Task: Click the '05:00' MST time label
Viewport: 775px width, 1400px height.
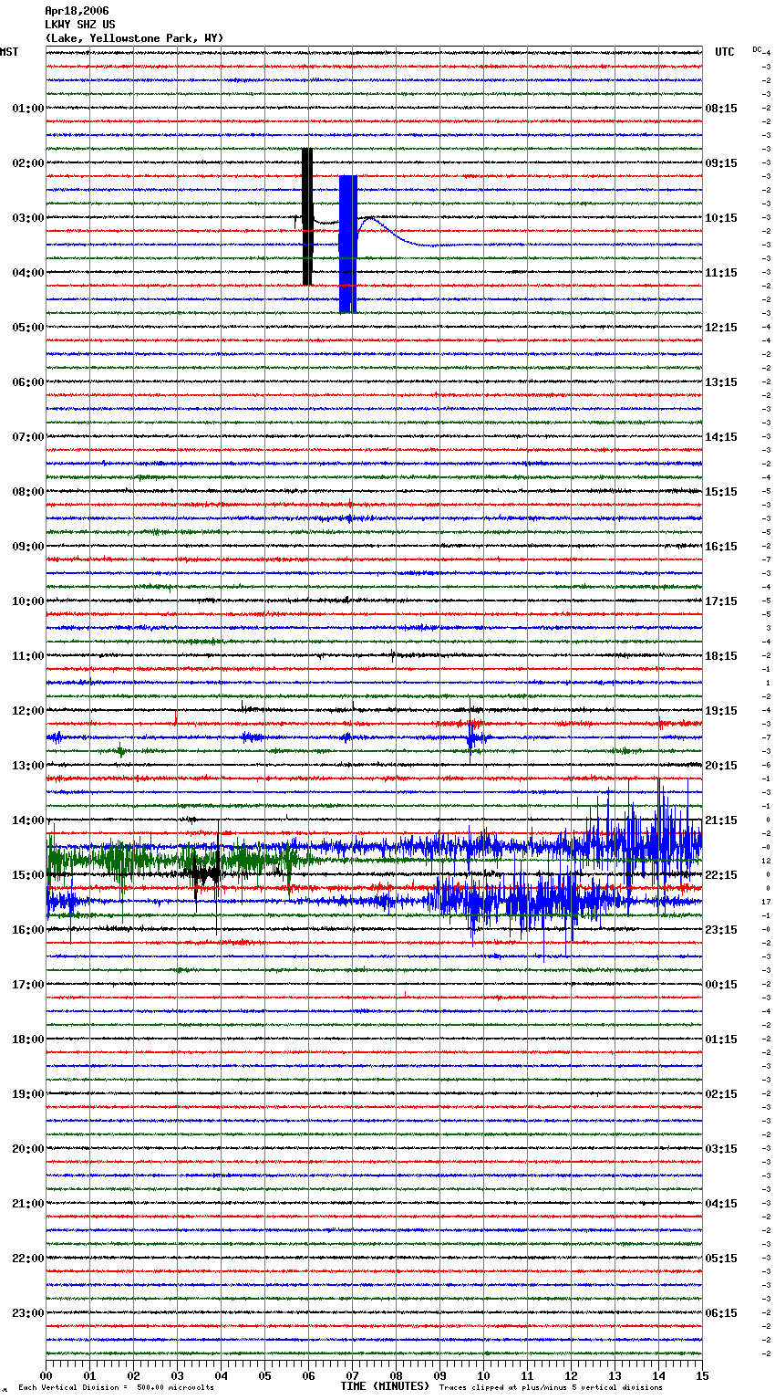Action: (28, 328)
